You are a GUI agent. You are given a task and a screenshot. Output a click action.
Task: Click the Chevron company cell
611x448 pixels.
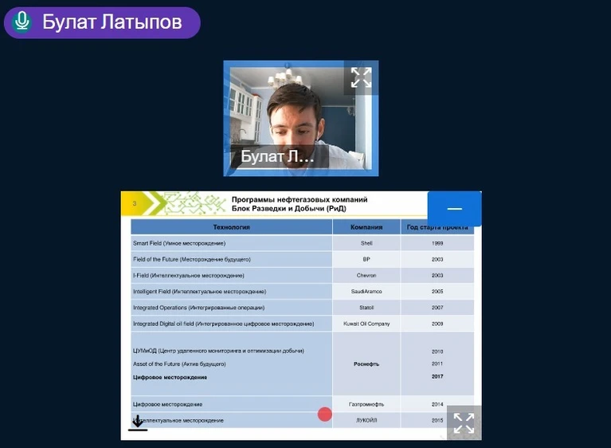366,275
